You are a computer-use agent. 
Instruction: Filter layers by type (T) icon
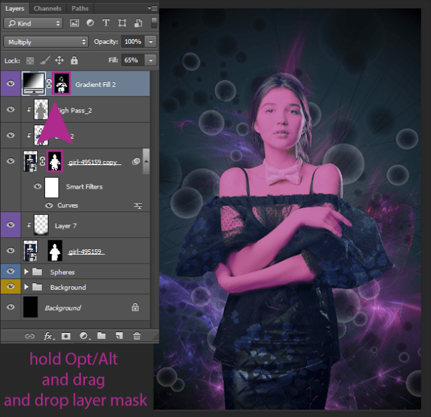coord(106,23)
